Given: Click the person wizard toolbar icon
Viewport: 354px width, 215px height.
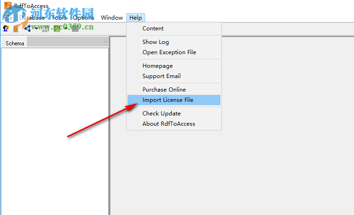Looking at the screenshot, I should tap(6, 28).
